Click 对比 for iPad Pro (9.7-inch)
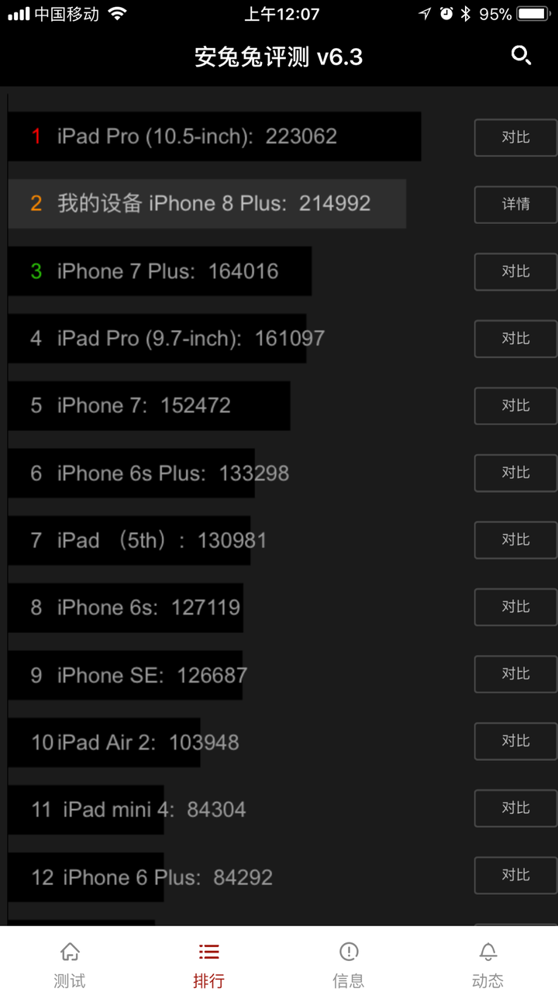558x992 pixels. 515,339
